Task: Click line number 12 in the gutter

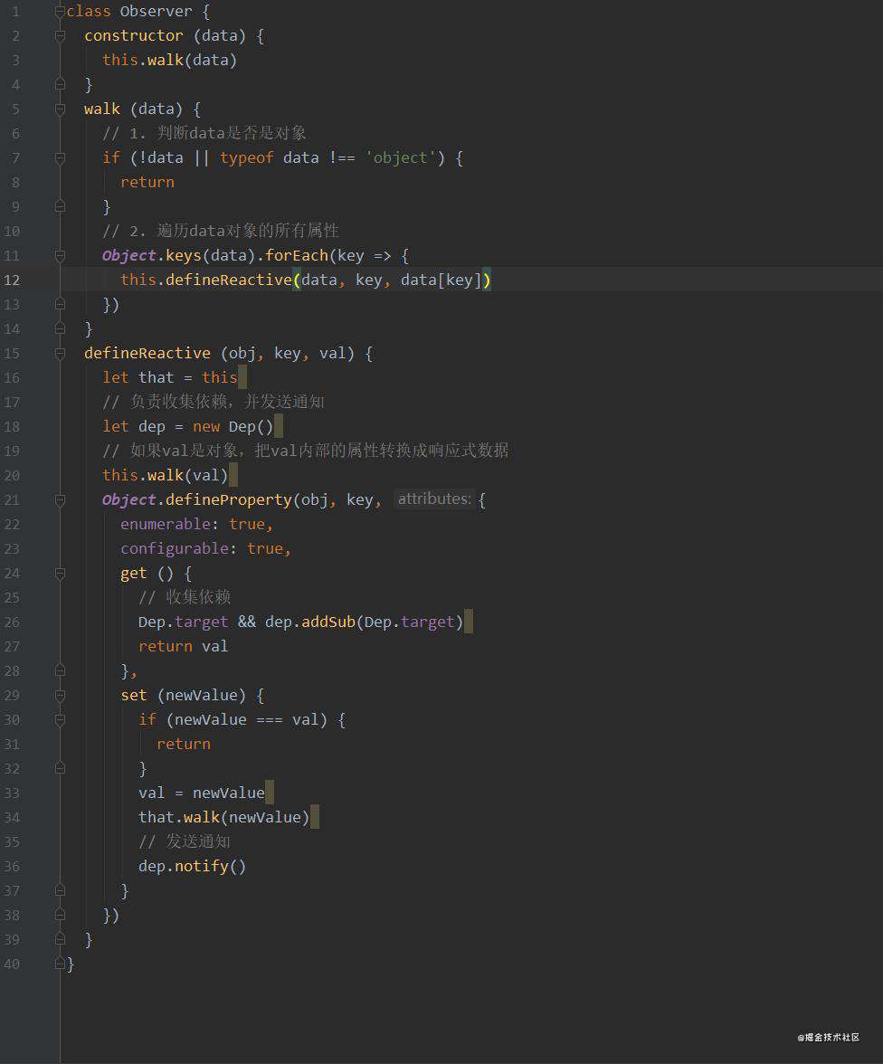Action: coord(12,280)
